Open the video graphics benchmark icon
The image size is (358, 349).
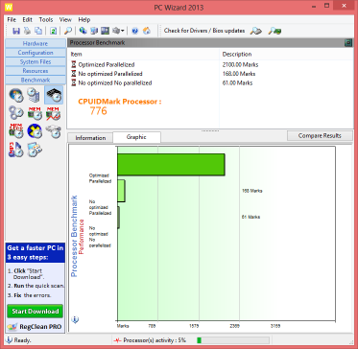click(x=35, y=150)
